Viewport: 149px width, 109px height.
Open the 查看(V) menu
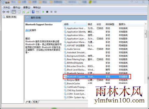click(27, 7)
